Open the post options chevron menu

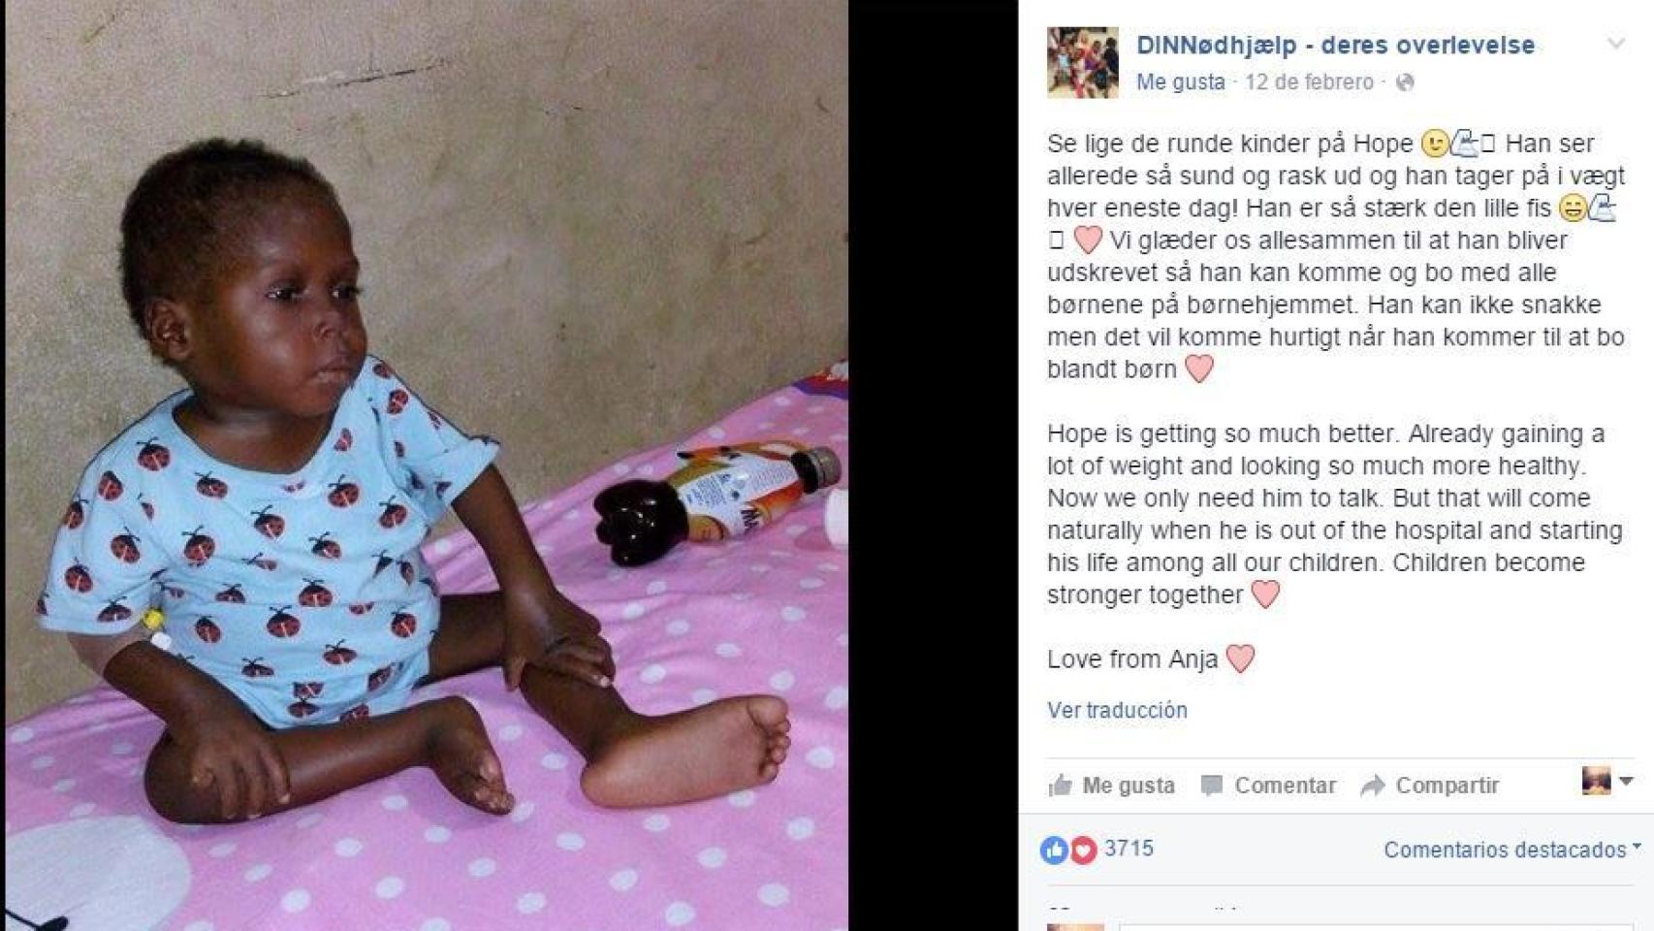click(x=1615, y=44)
